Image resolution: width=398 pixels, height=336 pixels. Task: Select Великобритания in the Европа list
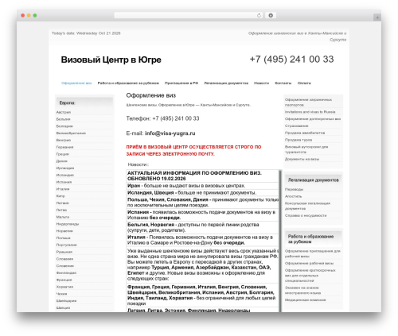(71, 133)
